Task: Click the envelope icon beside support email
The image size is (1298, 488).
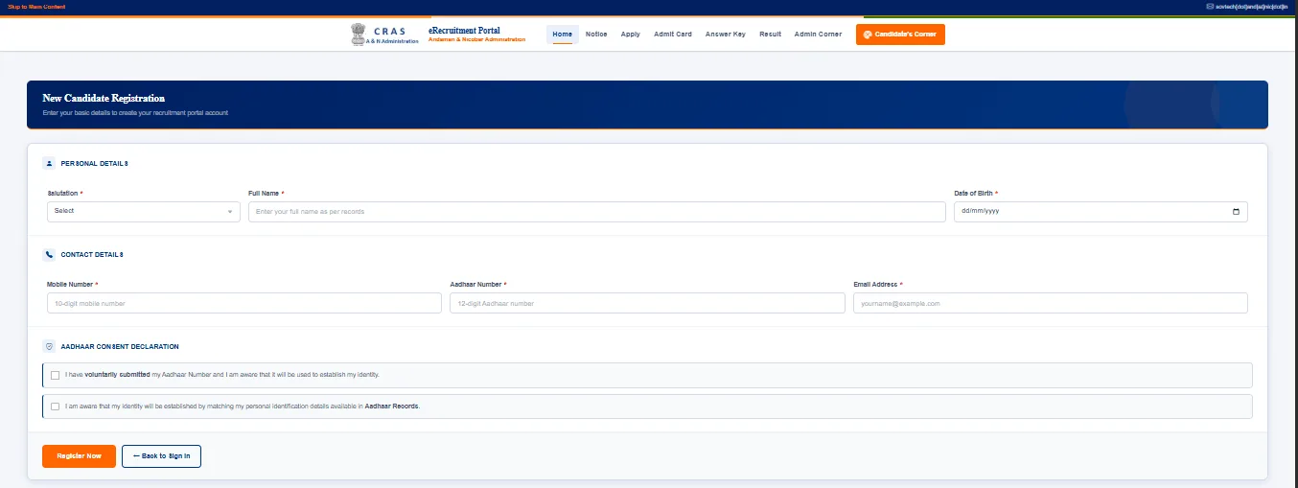Action: tap(1210, 7)
